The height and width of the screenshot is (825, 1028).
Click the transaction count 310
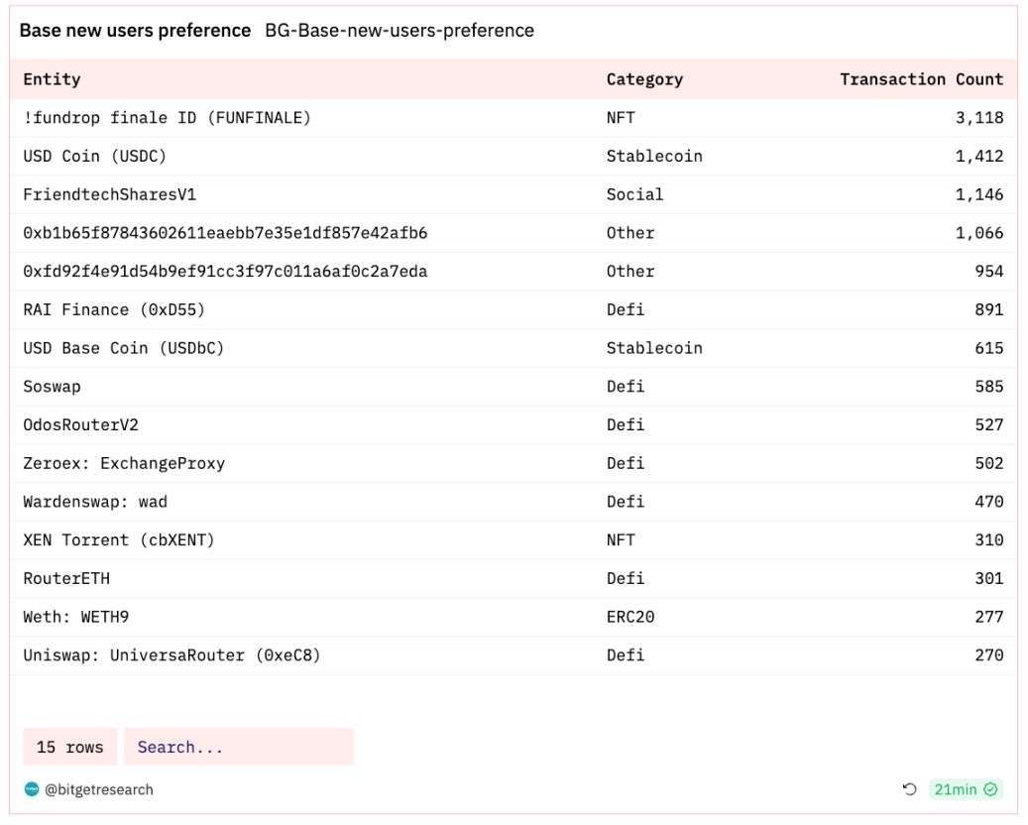[989, 539]
